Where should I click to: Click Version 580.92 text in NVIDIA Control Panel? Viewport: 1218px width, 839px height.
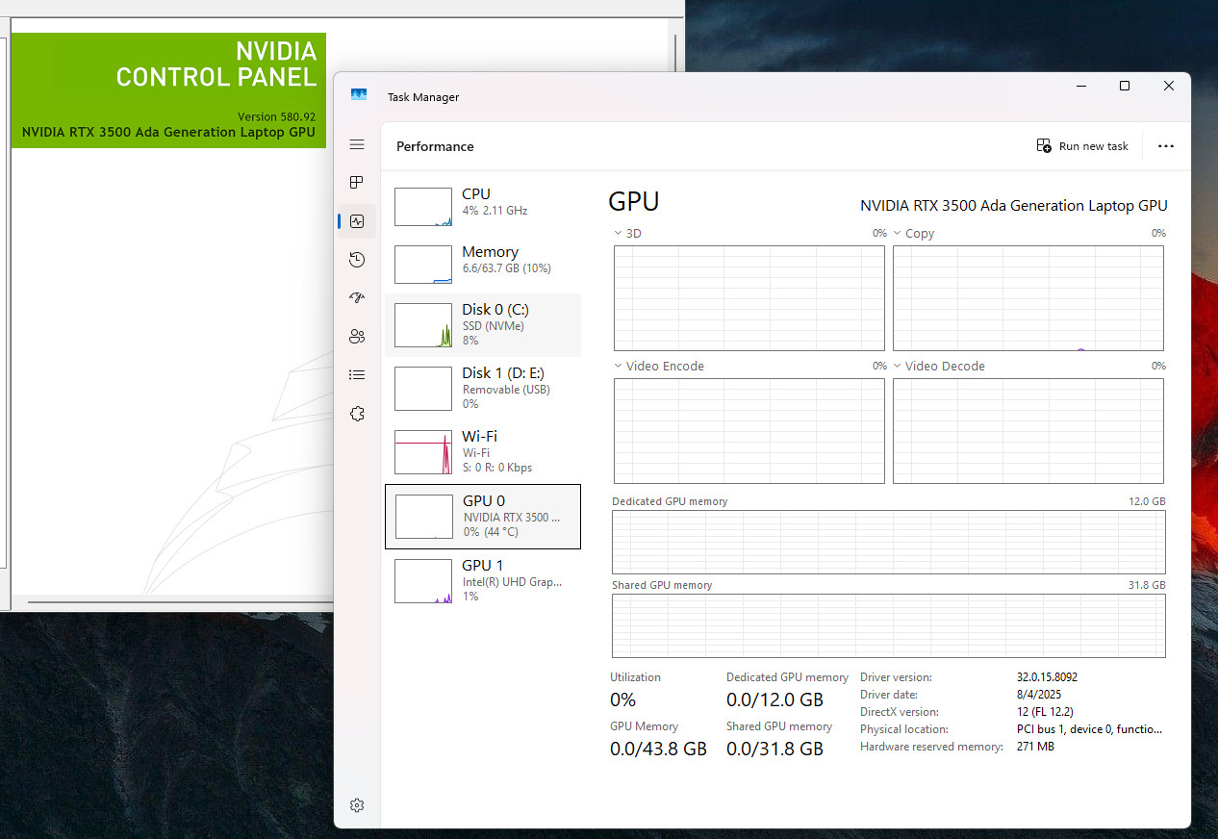(x=277, y=116)
